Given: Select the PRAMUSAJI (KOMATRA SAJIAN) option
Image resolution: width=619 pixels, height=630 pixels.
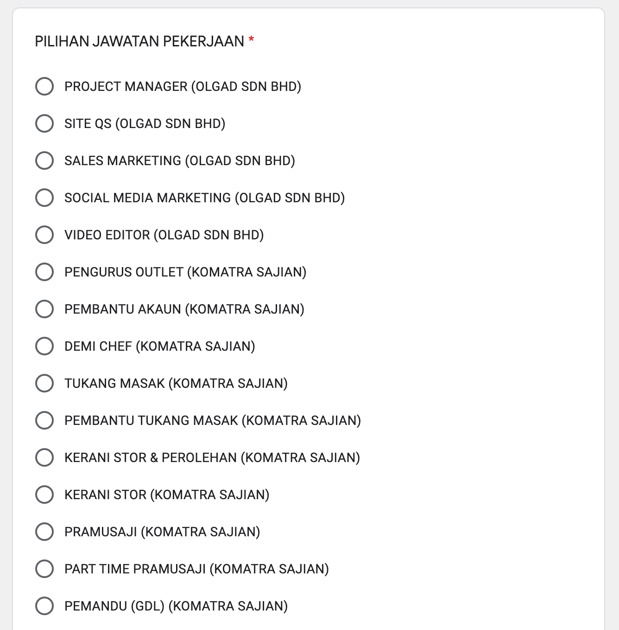Looking at the screenshot, I should point(44,532).
